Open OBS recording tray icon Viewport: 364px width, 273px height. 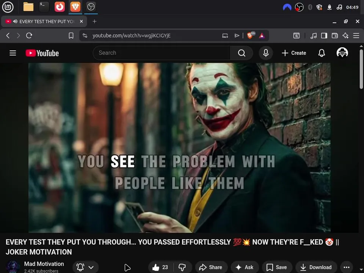click(x=299, y=8)
